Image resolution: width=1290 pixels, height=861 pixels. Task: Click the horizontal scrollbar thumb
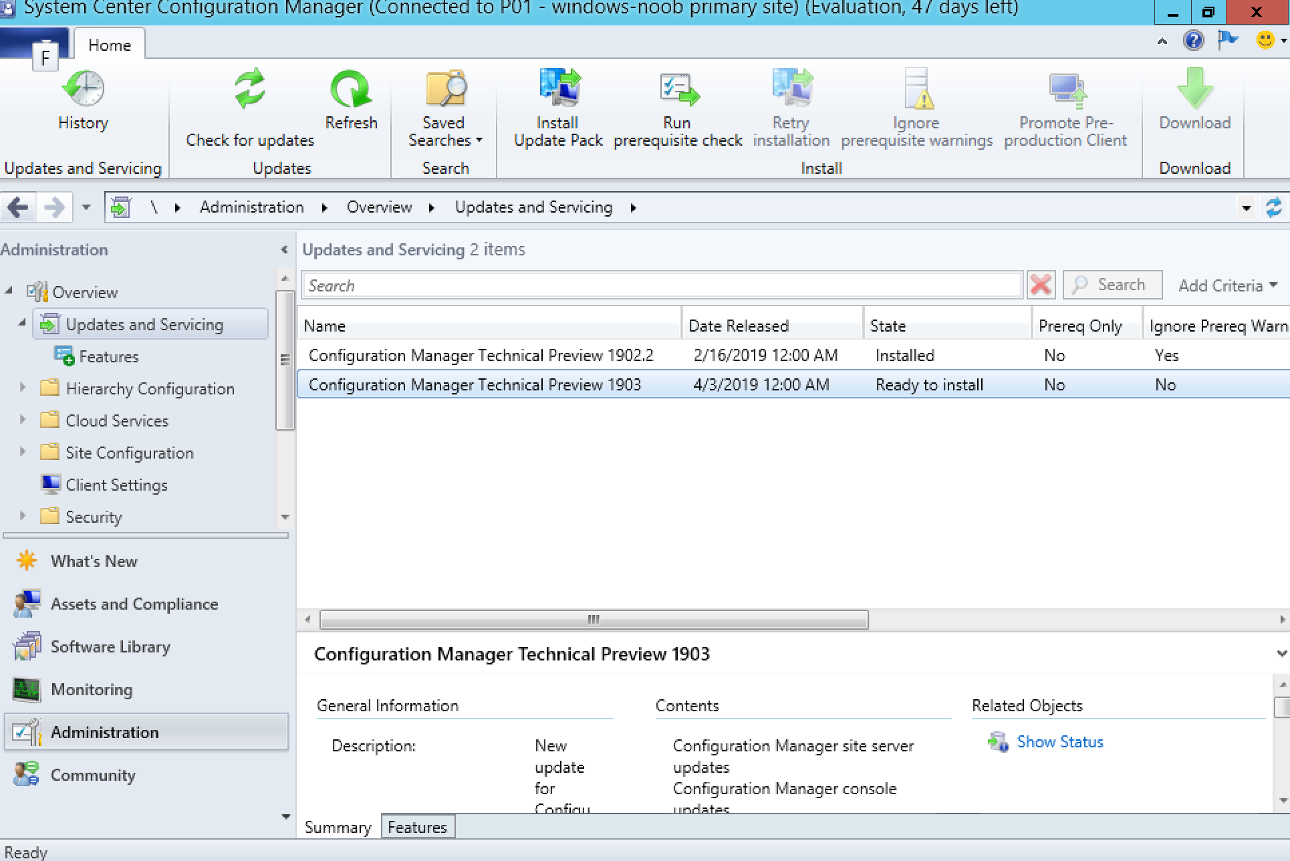point(594,620)
